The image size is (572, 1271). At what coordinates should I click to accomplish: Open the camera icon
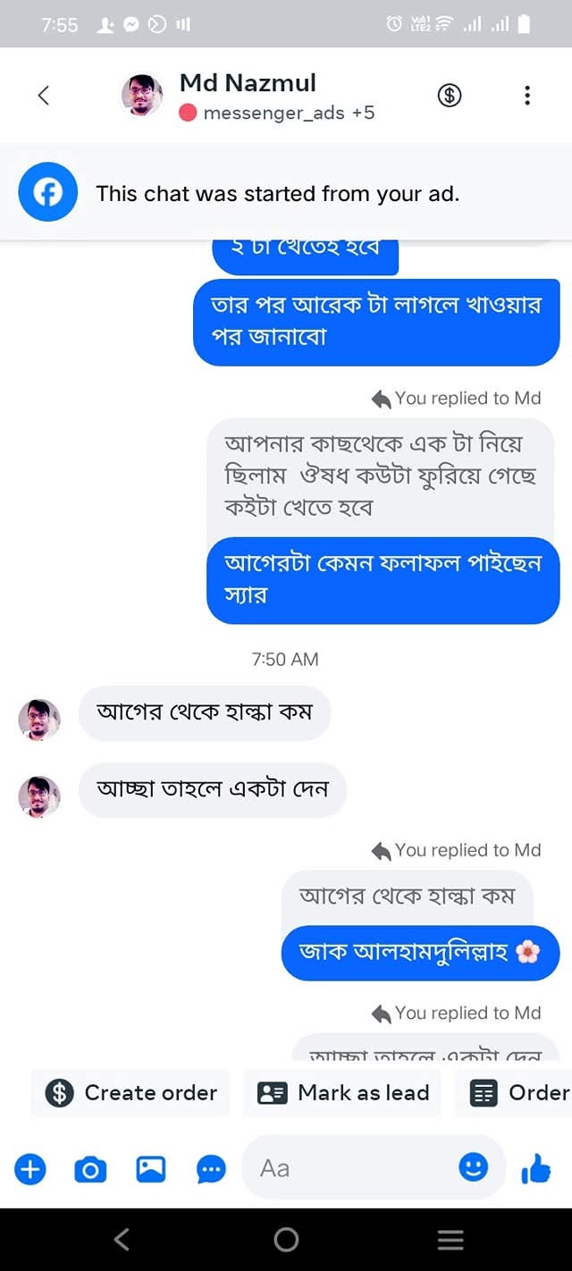90,1168
